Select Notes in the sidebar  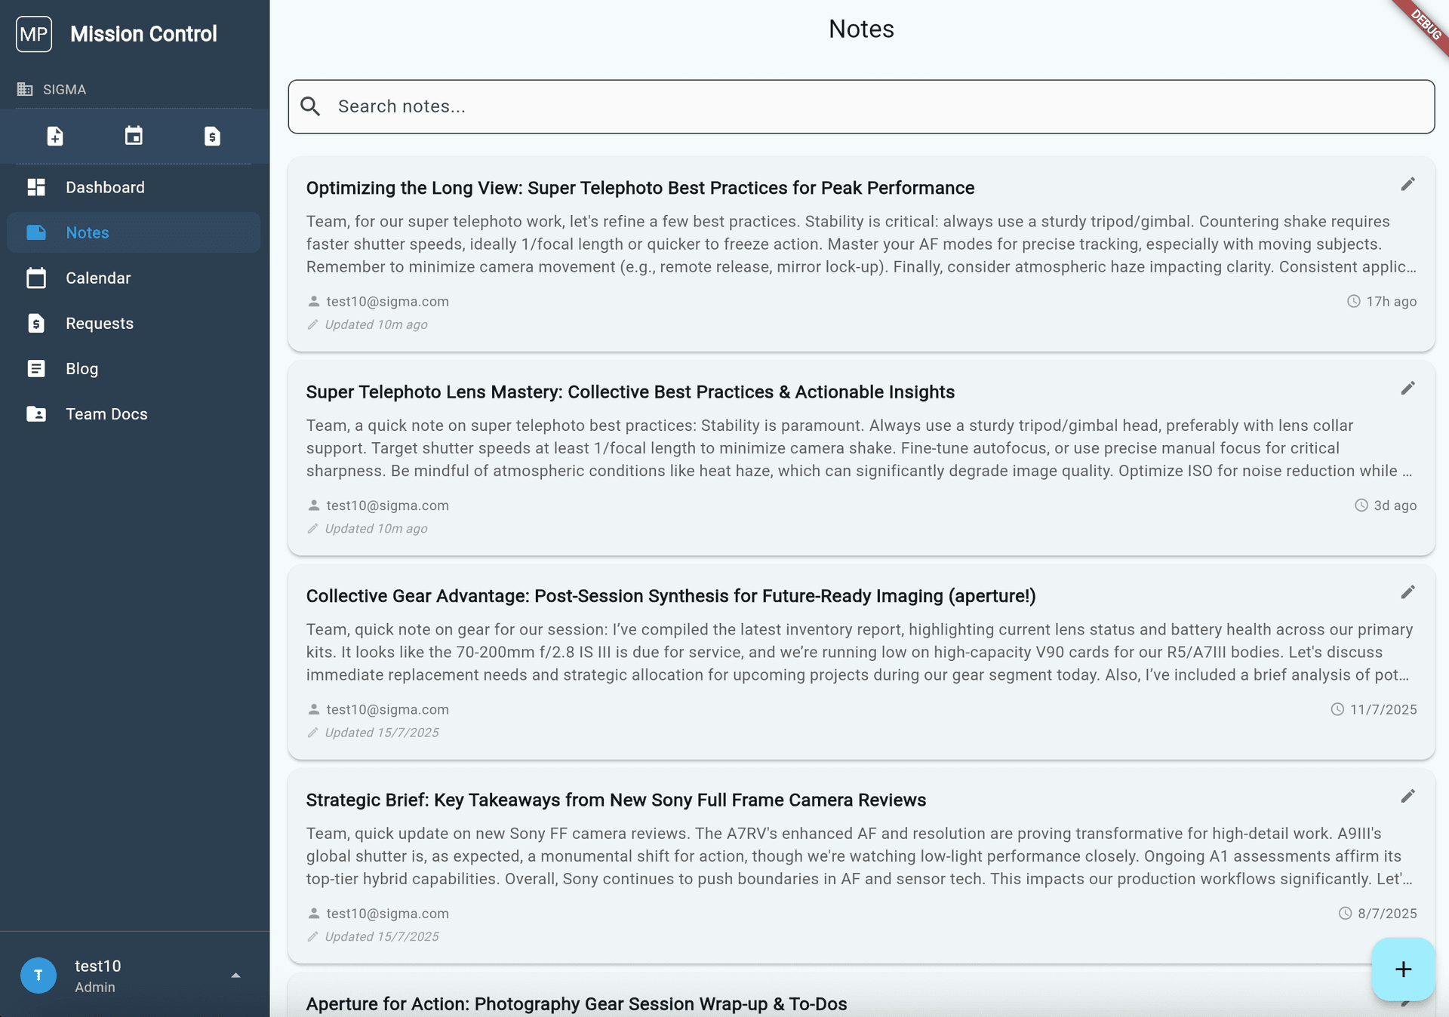coord(134,232)
